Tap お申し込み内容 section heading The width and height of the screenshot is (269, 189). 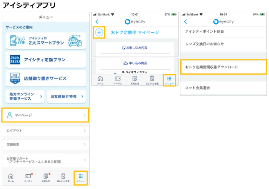135,48
